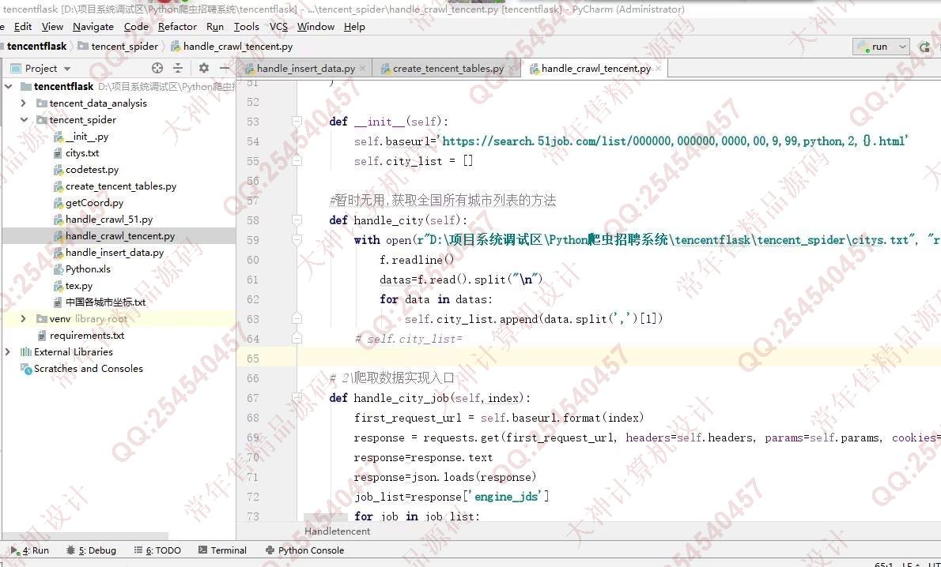Viewport: 941px width, 567px height.
Task: Select getCoord.py in project tree
Action: [89, 203]
